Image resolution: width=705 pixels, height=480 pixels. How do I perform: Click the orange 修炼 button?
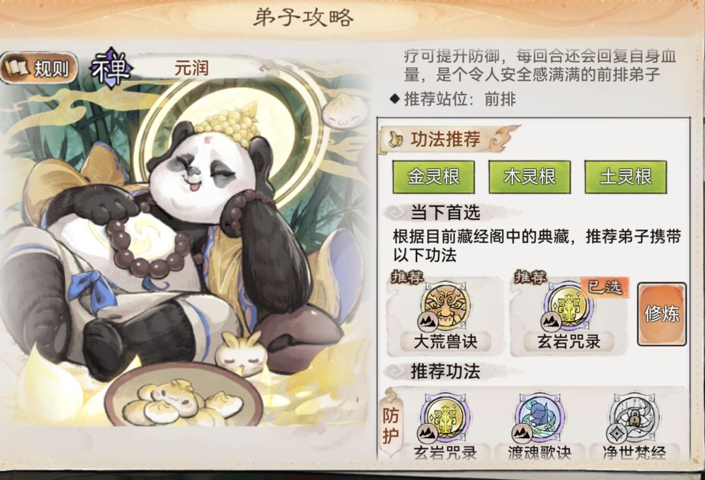(x=662, y=314)
